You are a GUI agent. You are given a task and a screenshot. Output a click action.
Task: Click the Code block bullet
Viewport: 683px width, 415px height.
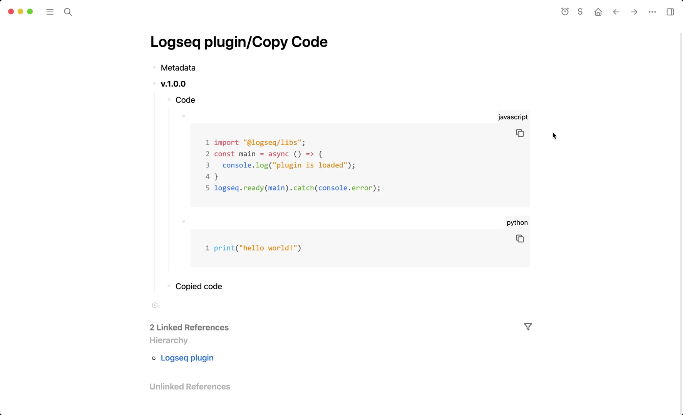coord(169,100)
